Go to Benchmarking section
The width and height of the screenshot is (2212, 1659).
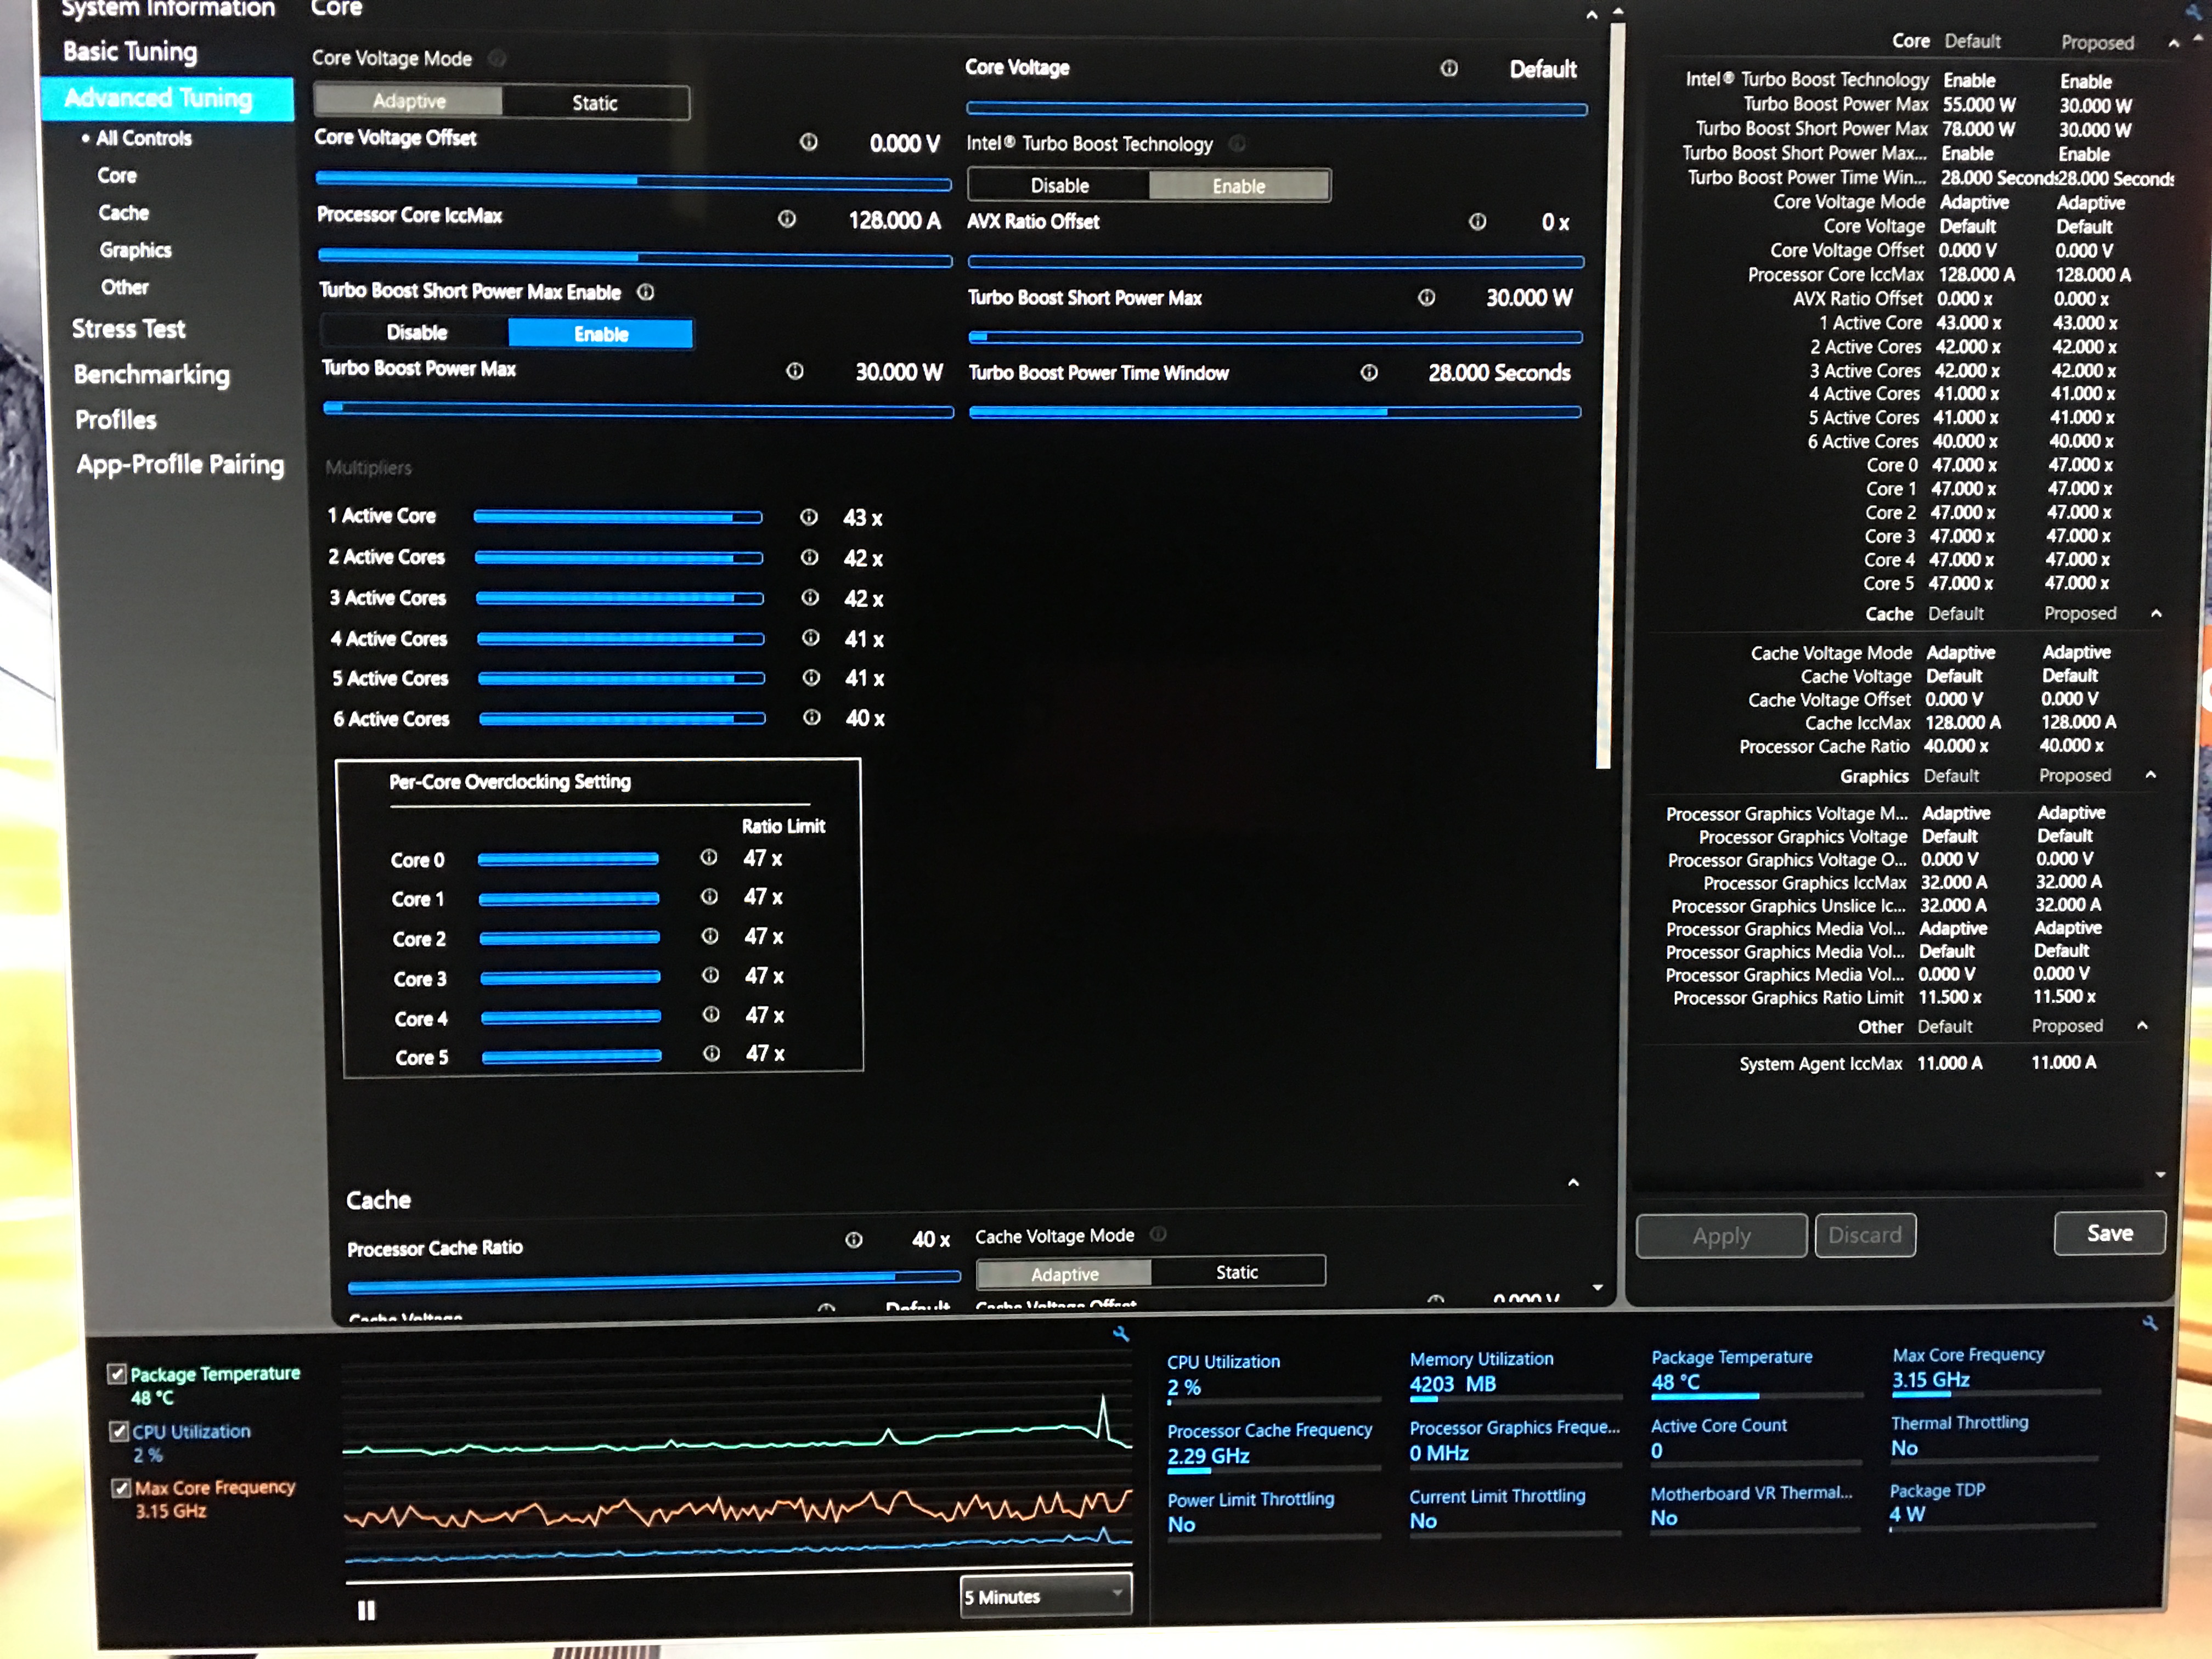151,375
